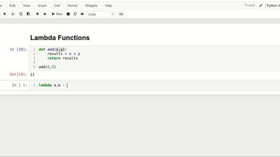This screenshot has width=280, height=157.
Task: Click the 'results = x + y' line
Action: coord(64,54)
